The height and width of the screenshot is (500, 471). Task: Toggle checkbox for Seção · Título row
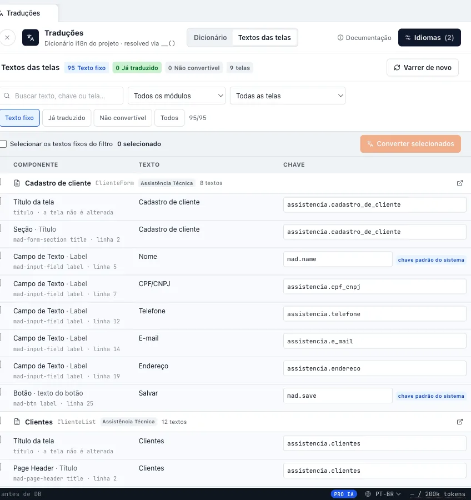pyautogui.click(x=1, y=228)
